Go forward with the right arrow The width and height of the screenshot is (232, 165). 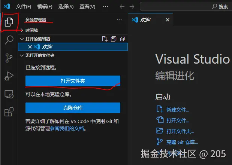(132, 6)
